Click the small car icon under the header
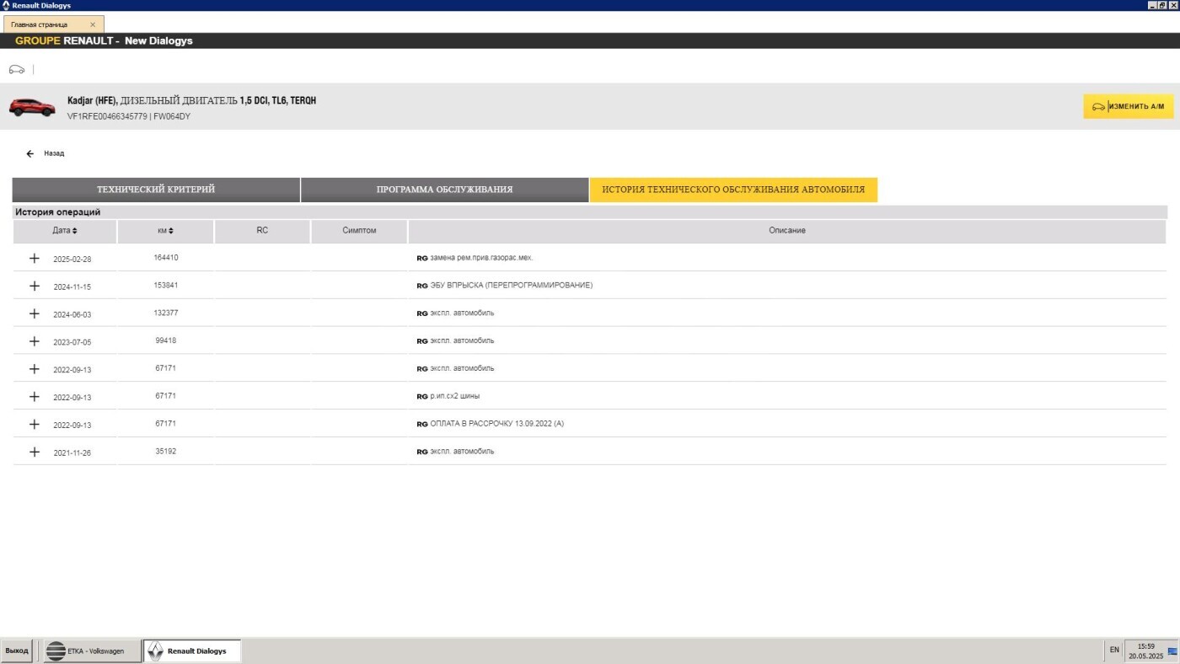This screenshot has width=1180, height=664. 16,69
